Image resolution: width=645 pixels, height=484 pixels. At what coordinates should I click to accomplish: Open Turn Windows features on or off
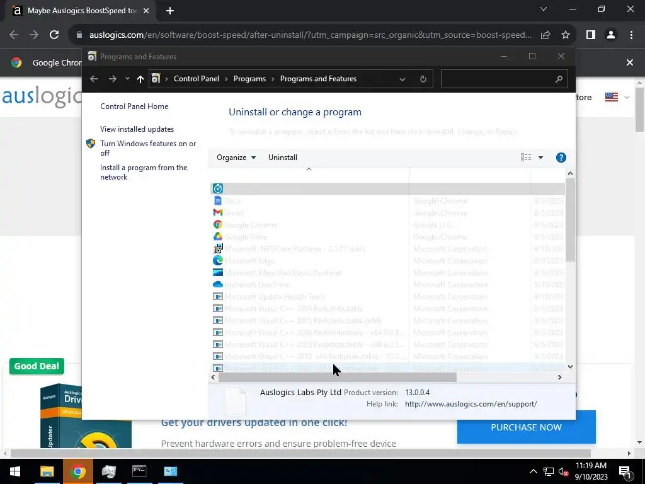pos(148,148)
